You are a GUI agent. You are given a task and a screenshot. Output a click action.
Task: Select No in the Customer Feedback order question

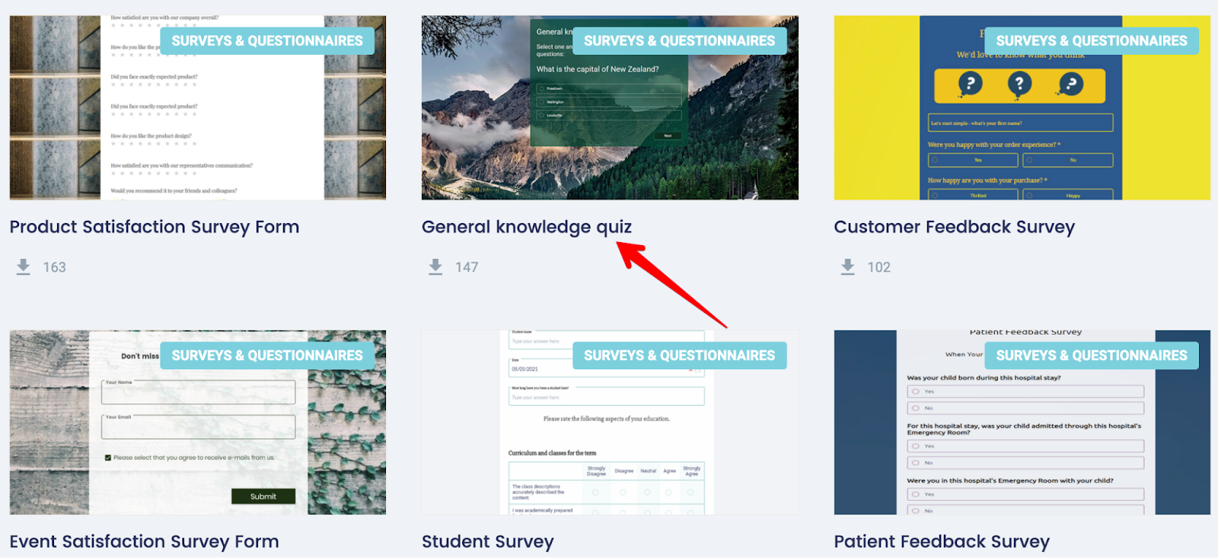point(1068,160)
